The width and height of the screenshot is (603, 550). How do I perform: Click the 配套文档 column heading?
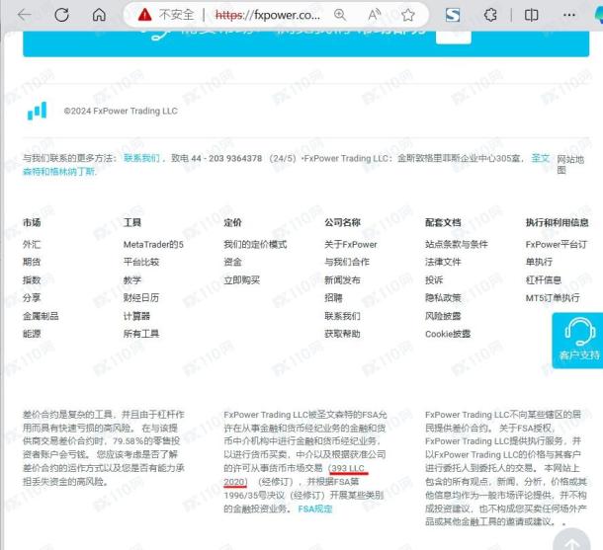click(443, 222)
